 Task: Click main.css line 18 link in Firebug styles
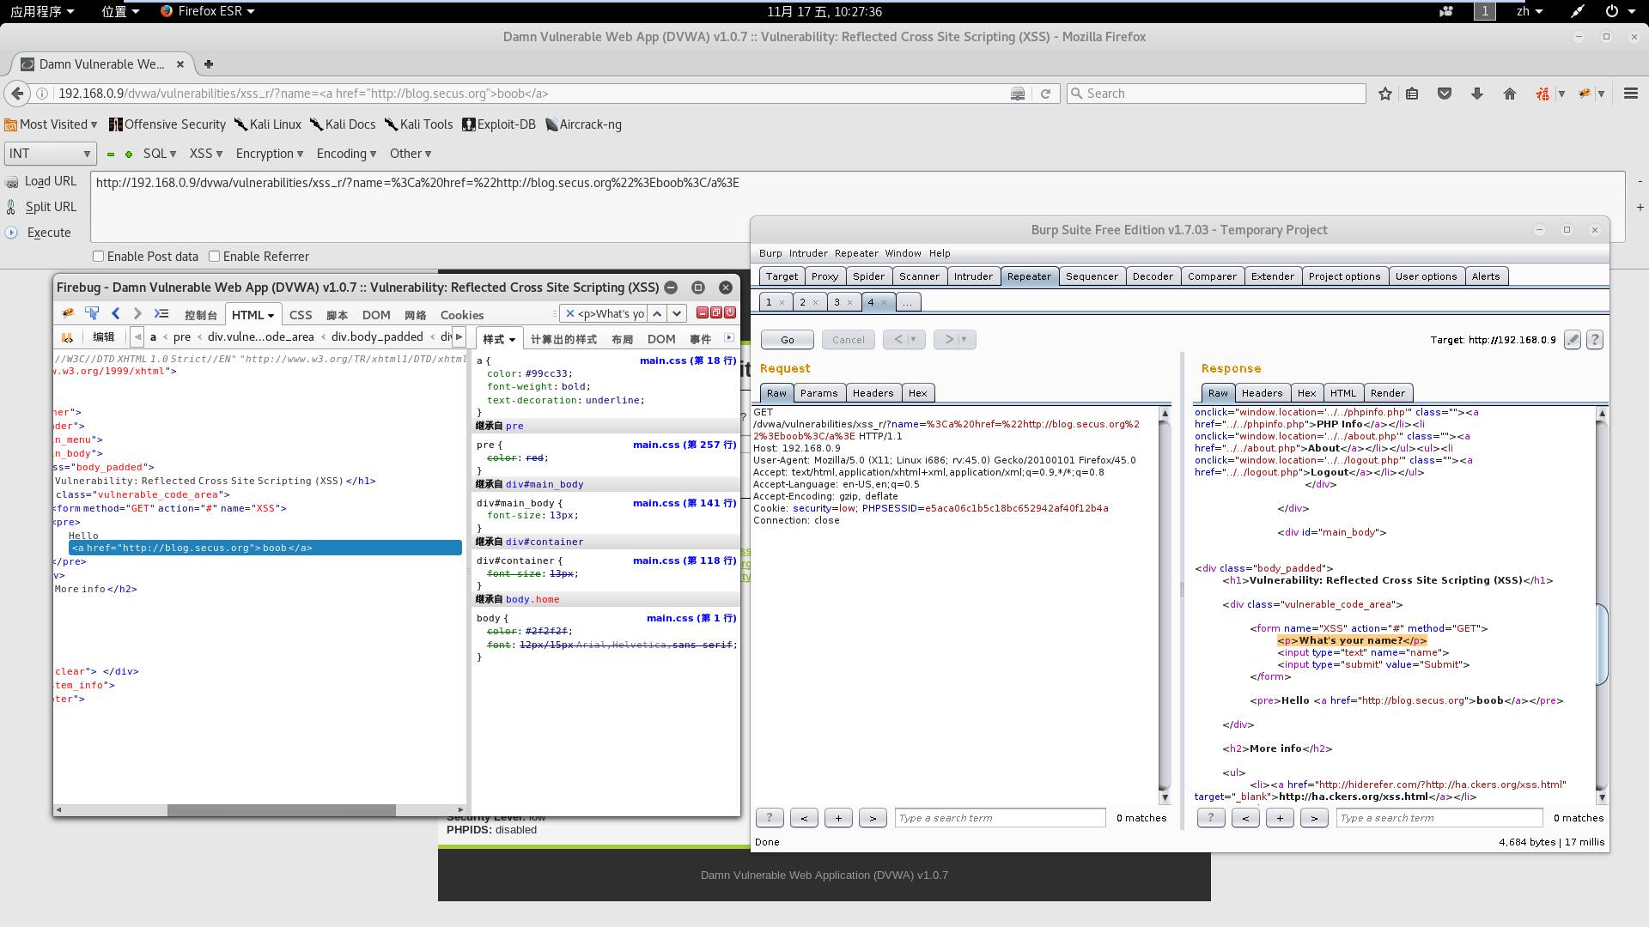tap(687, 360)
